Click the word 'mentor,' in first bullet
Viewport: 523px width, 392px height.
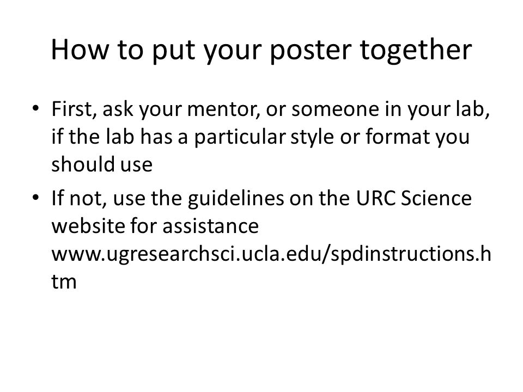click(224, 109)
